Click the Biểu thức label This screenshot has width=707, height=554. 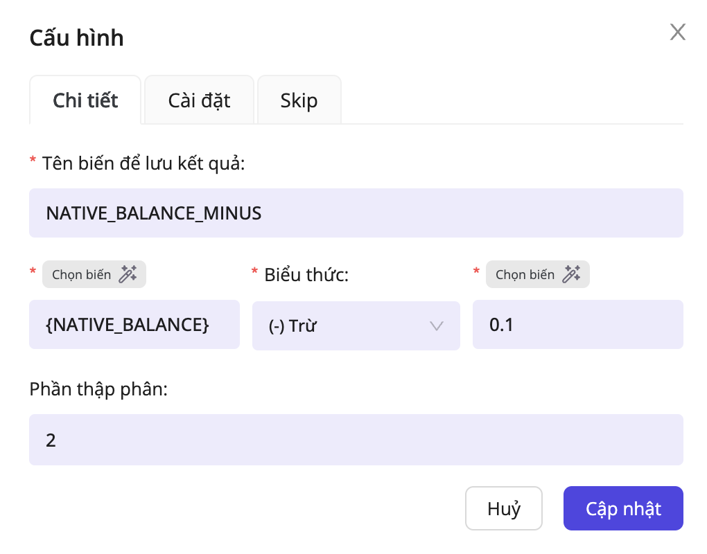[x=306, y=275]
